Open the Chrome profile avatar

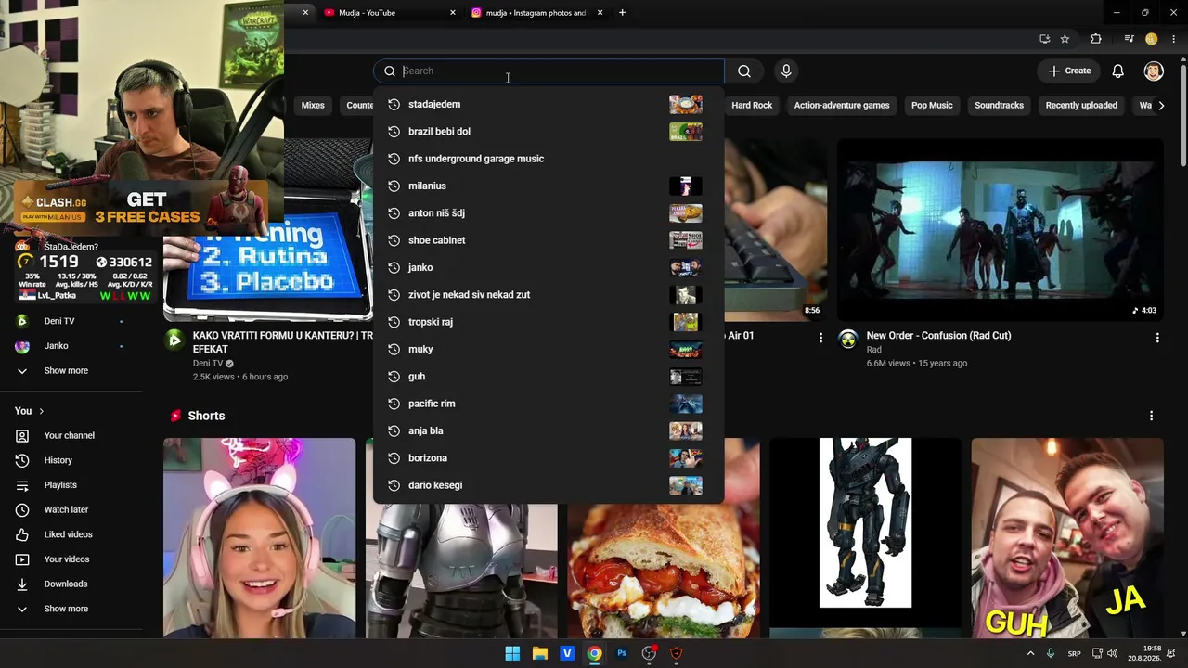click(1152, 39)
